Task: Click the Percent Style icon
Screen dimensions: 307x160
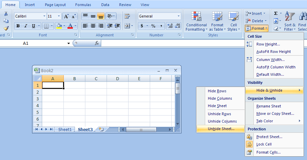Action: click(153, 26)
